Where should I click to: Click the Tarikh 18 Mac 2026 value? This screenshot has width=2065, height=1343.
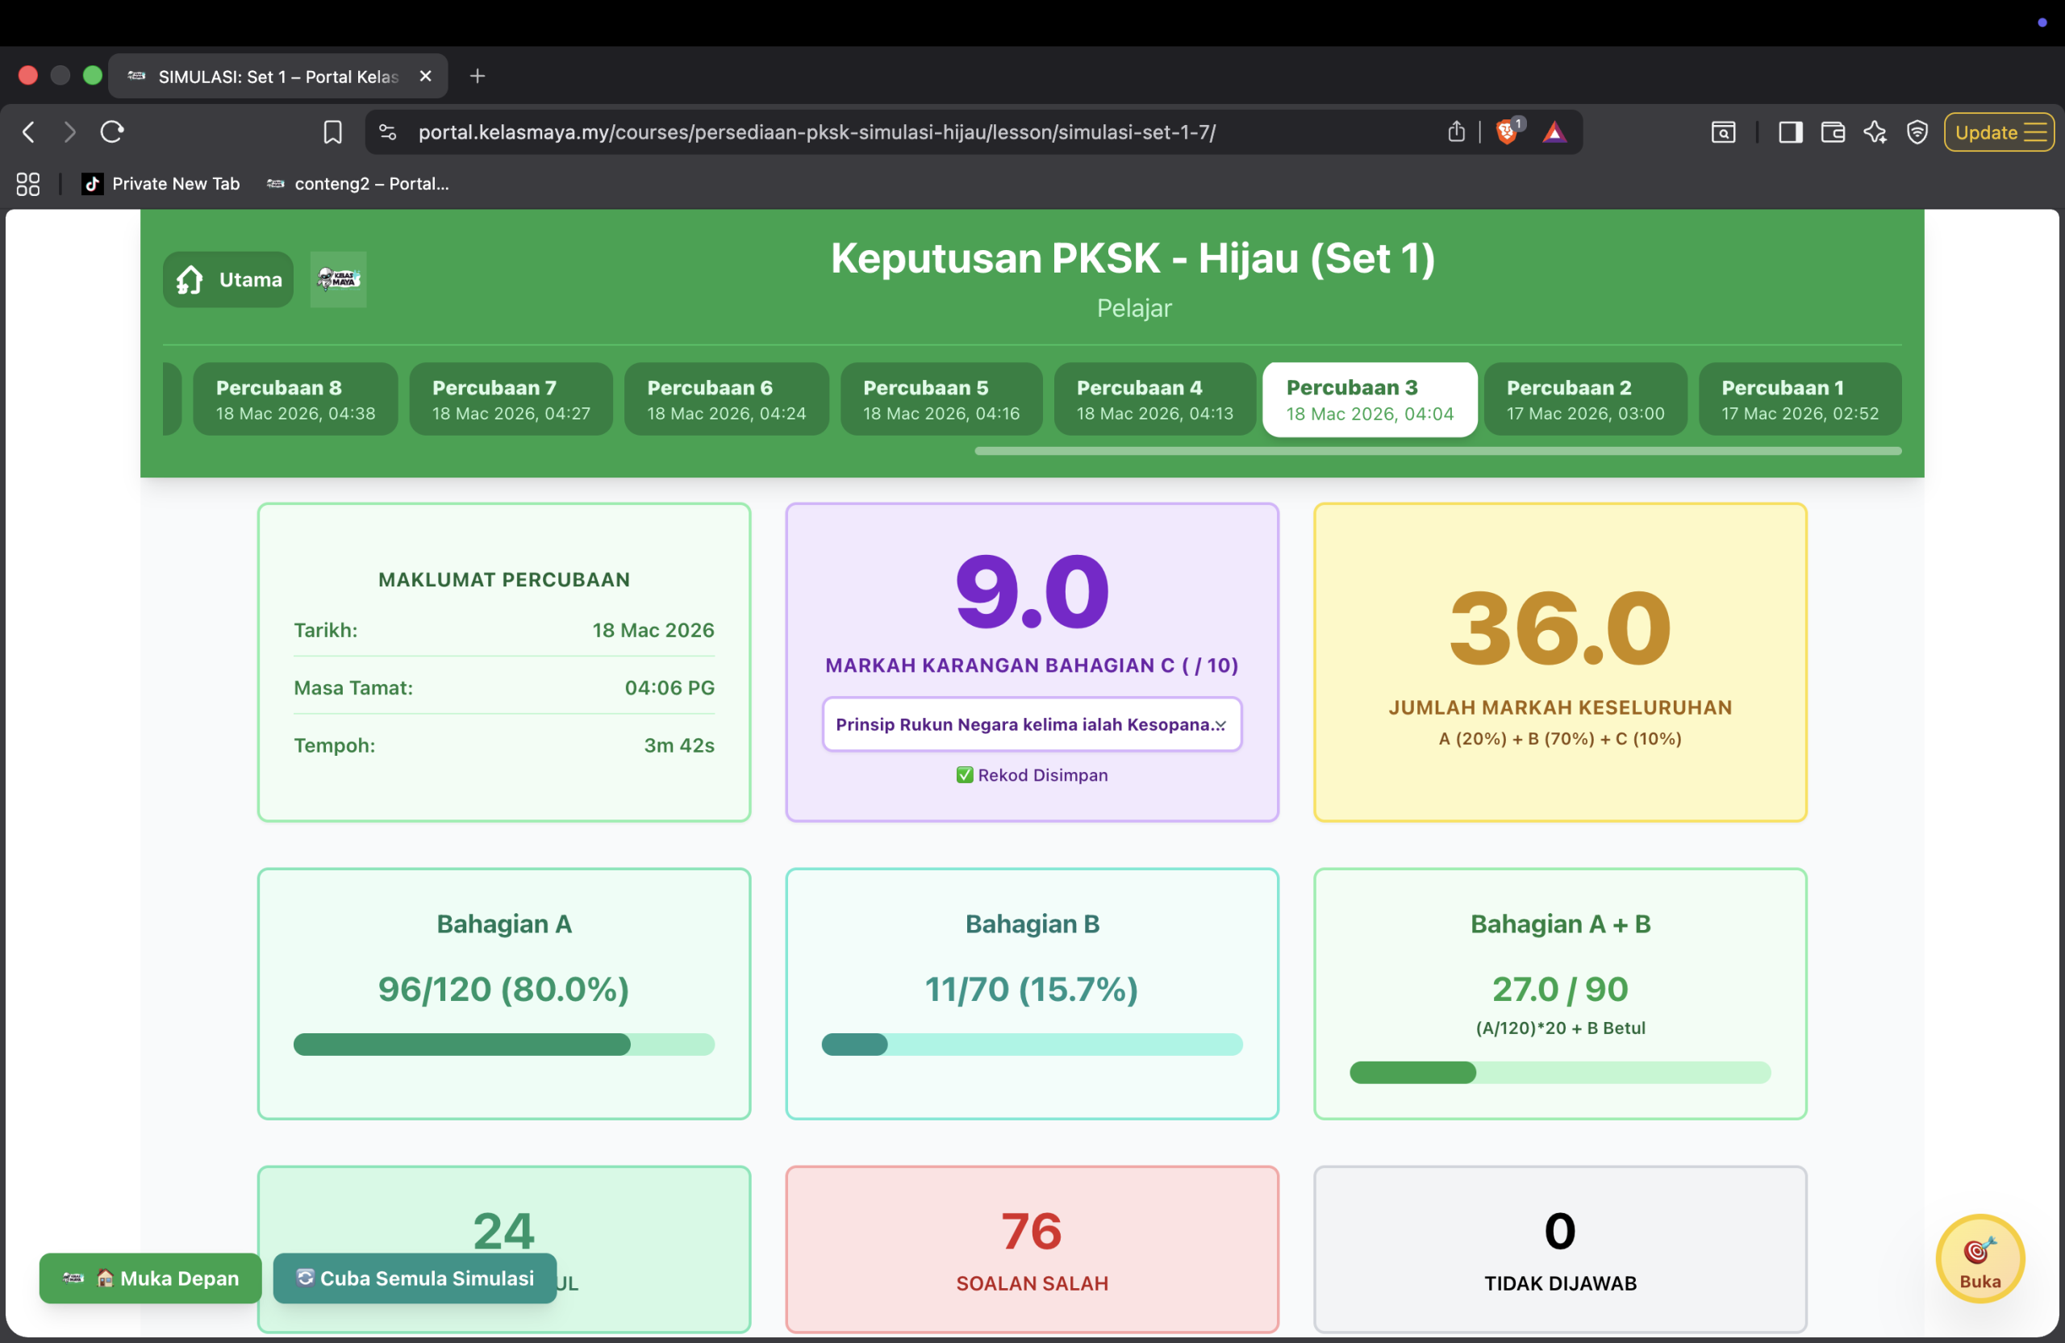coord(653,630)
